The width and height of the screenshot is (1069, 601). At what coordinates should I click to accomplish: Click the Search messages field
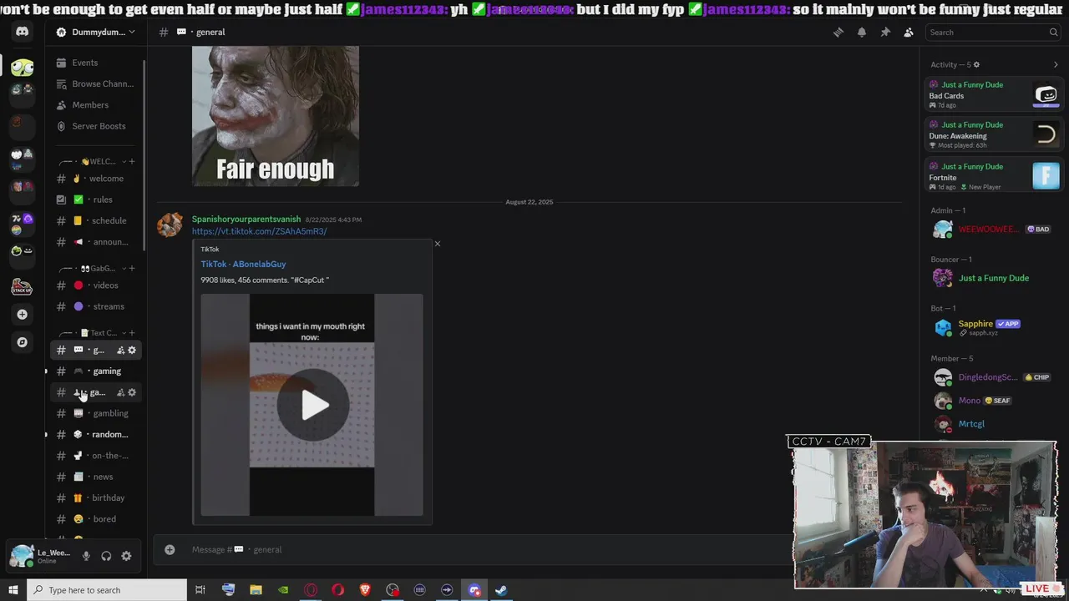coord(993,32)
